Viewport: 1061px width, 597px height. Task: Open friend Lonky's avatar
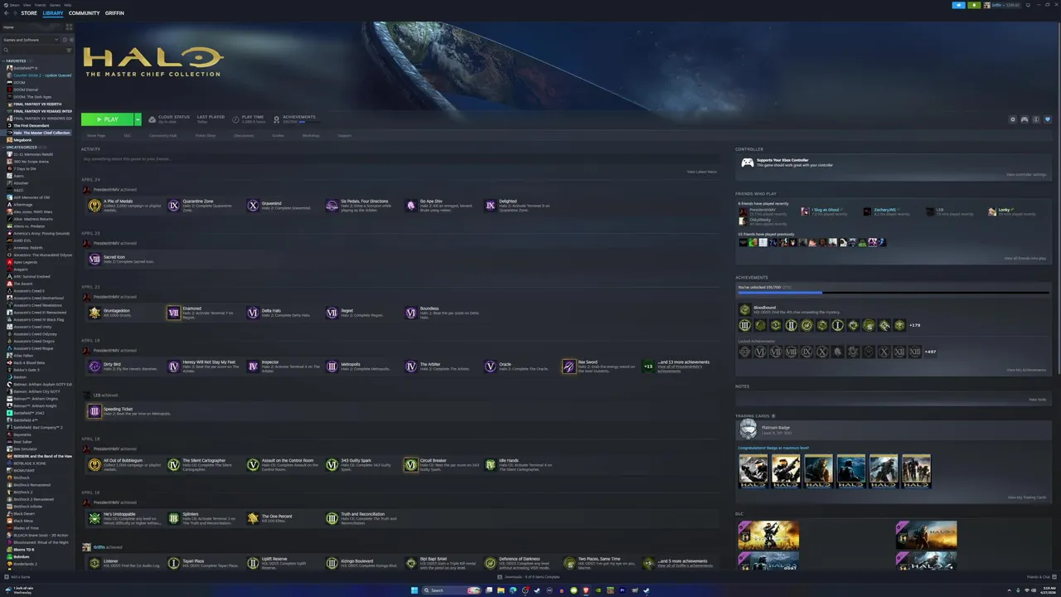tap(992, 211)
